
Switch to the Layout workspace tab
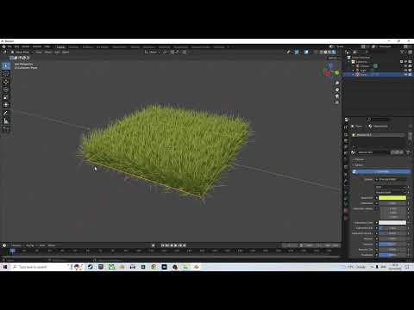[60, 47]
